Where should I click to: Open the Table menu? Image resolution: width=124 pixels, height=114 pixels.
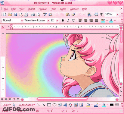[63, 9]
